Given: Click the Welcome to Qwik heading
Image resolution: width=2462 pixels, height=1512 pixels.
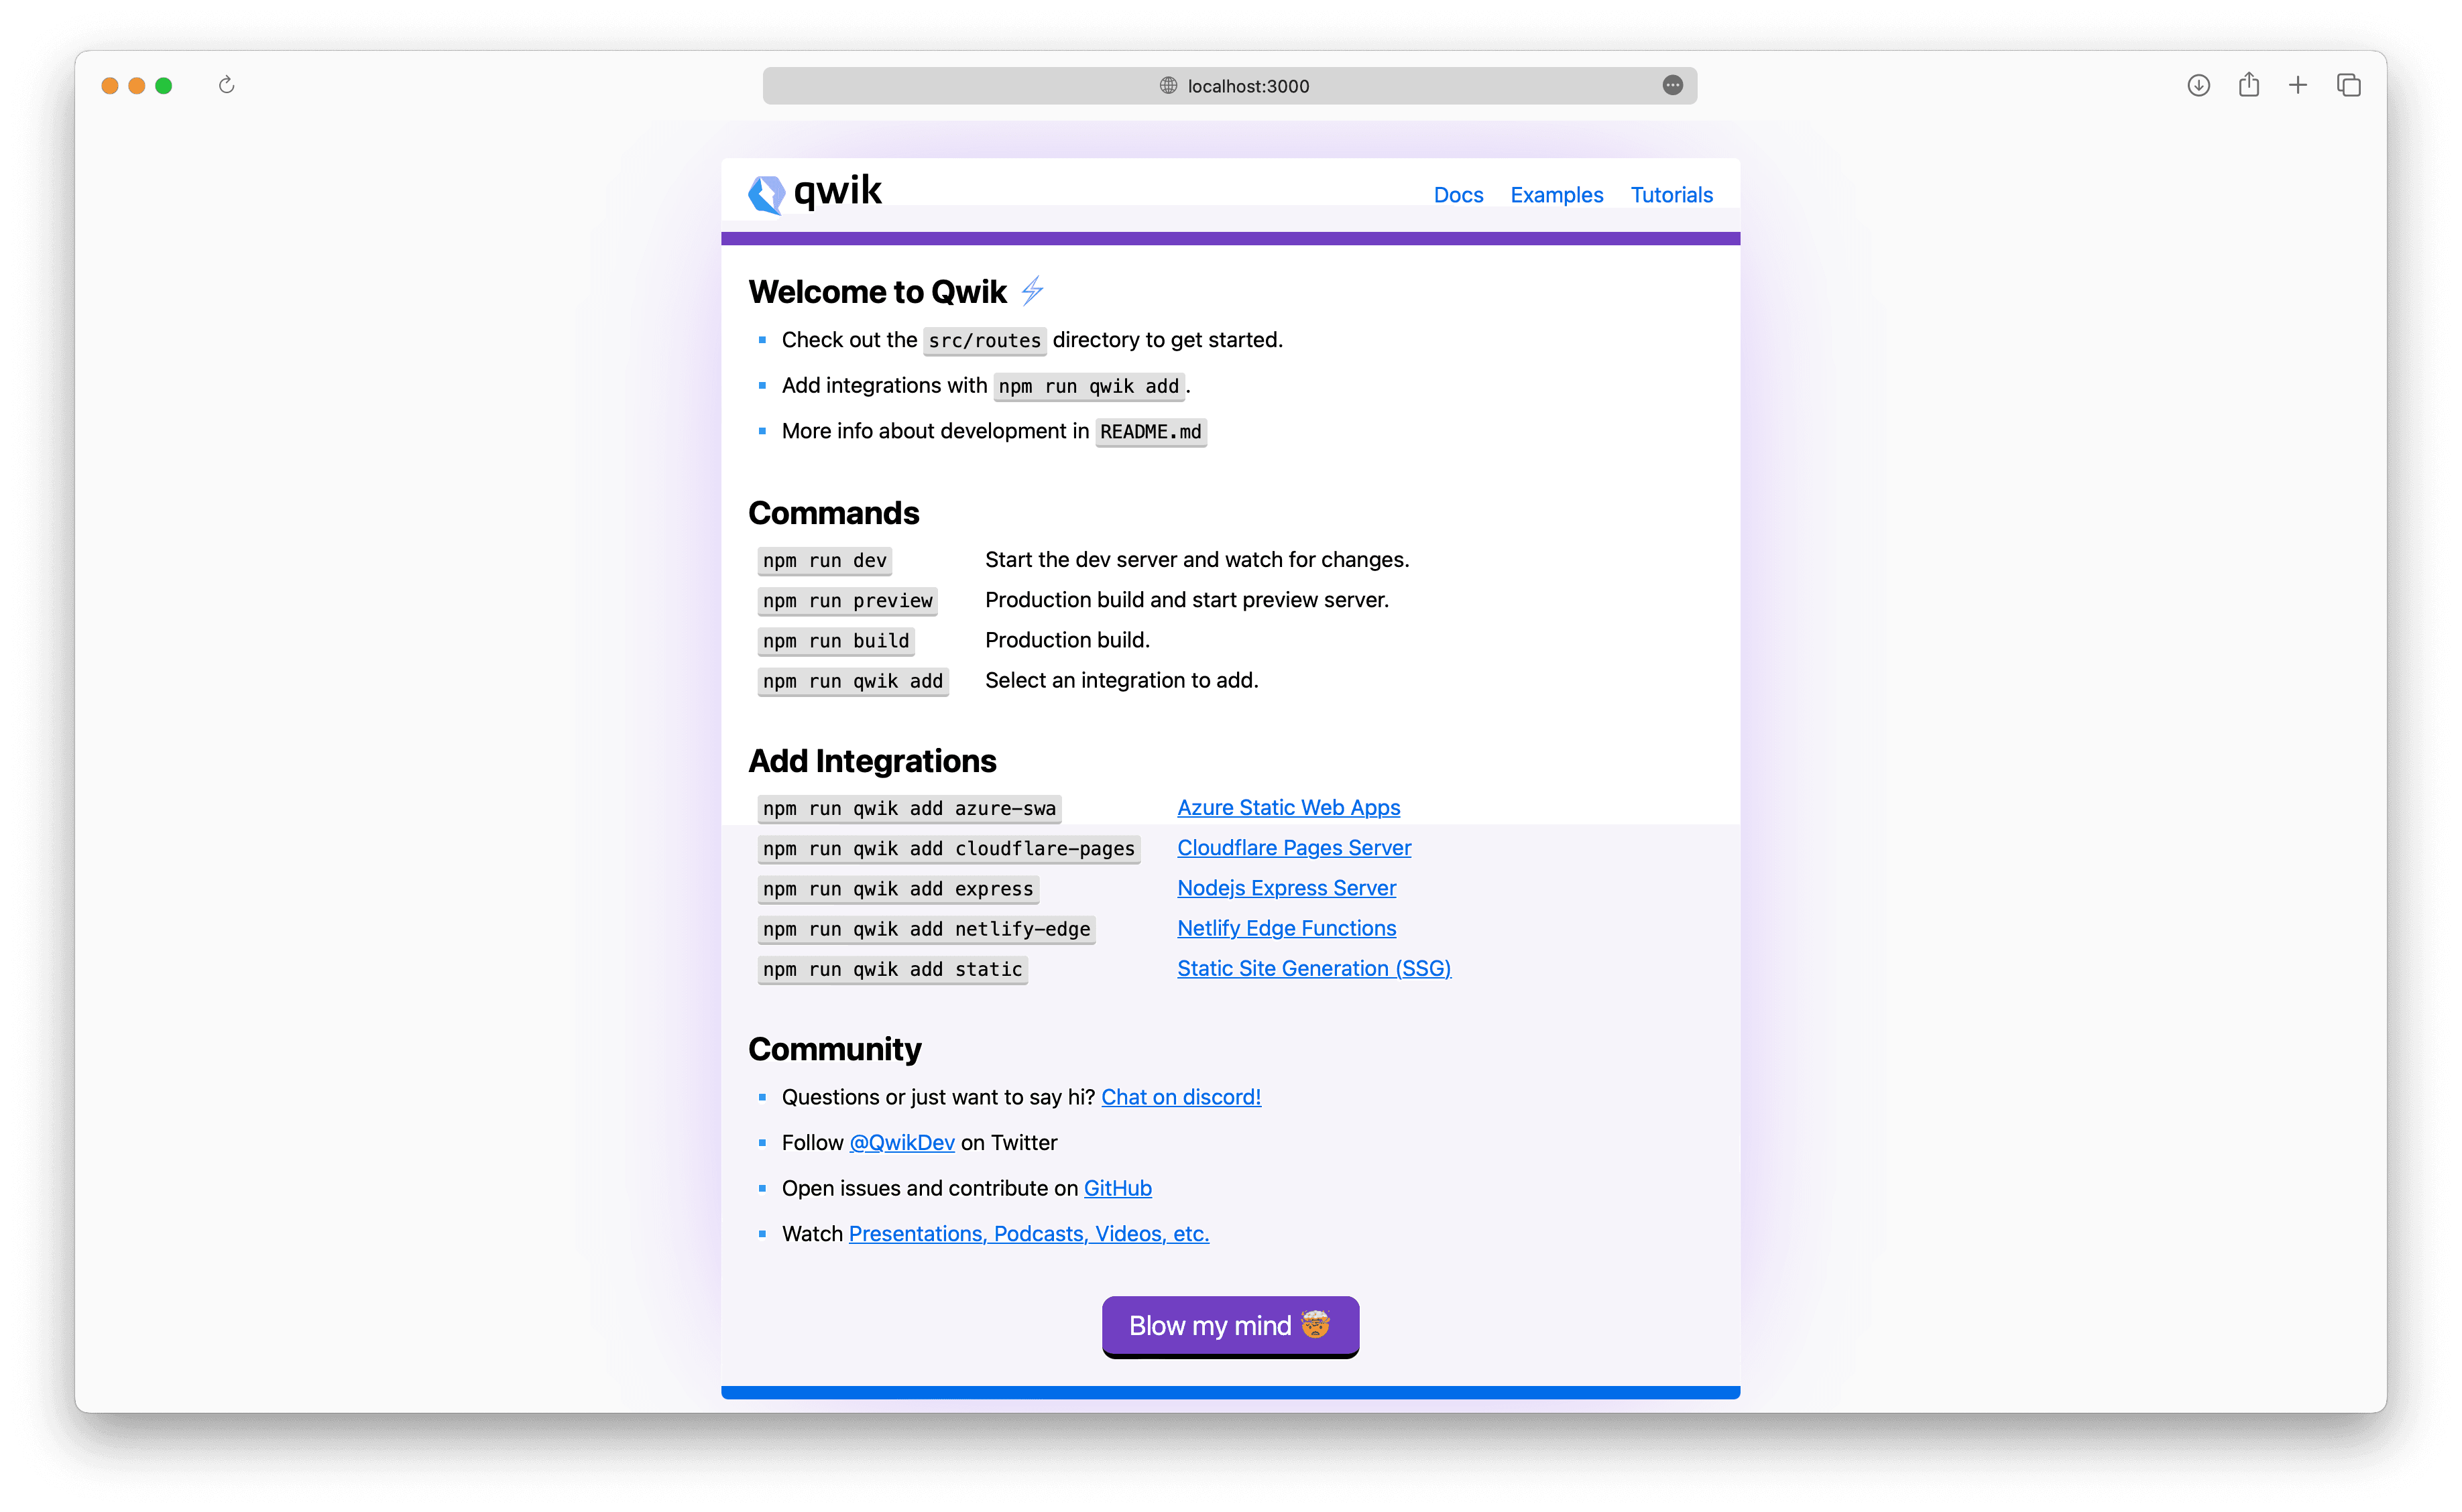Looking at the screenshot, I should 878,292.
